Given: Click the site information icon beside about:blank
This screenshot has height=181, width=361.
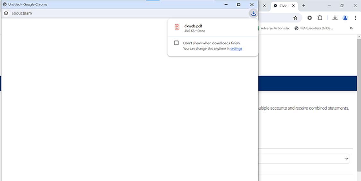Looking at the screenshot, I should (x=6, y=13).
